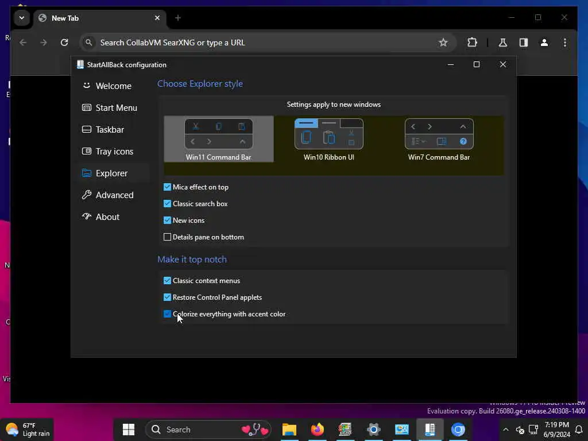Choose Win10 Ribbon UI style

click(329, 139)
